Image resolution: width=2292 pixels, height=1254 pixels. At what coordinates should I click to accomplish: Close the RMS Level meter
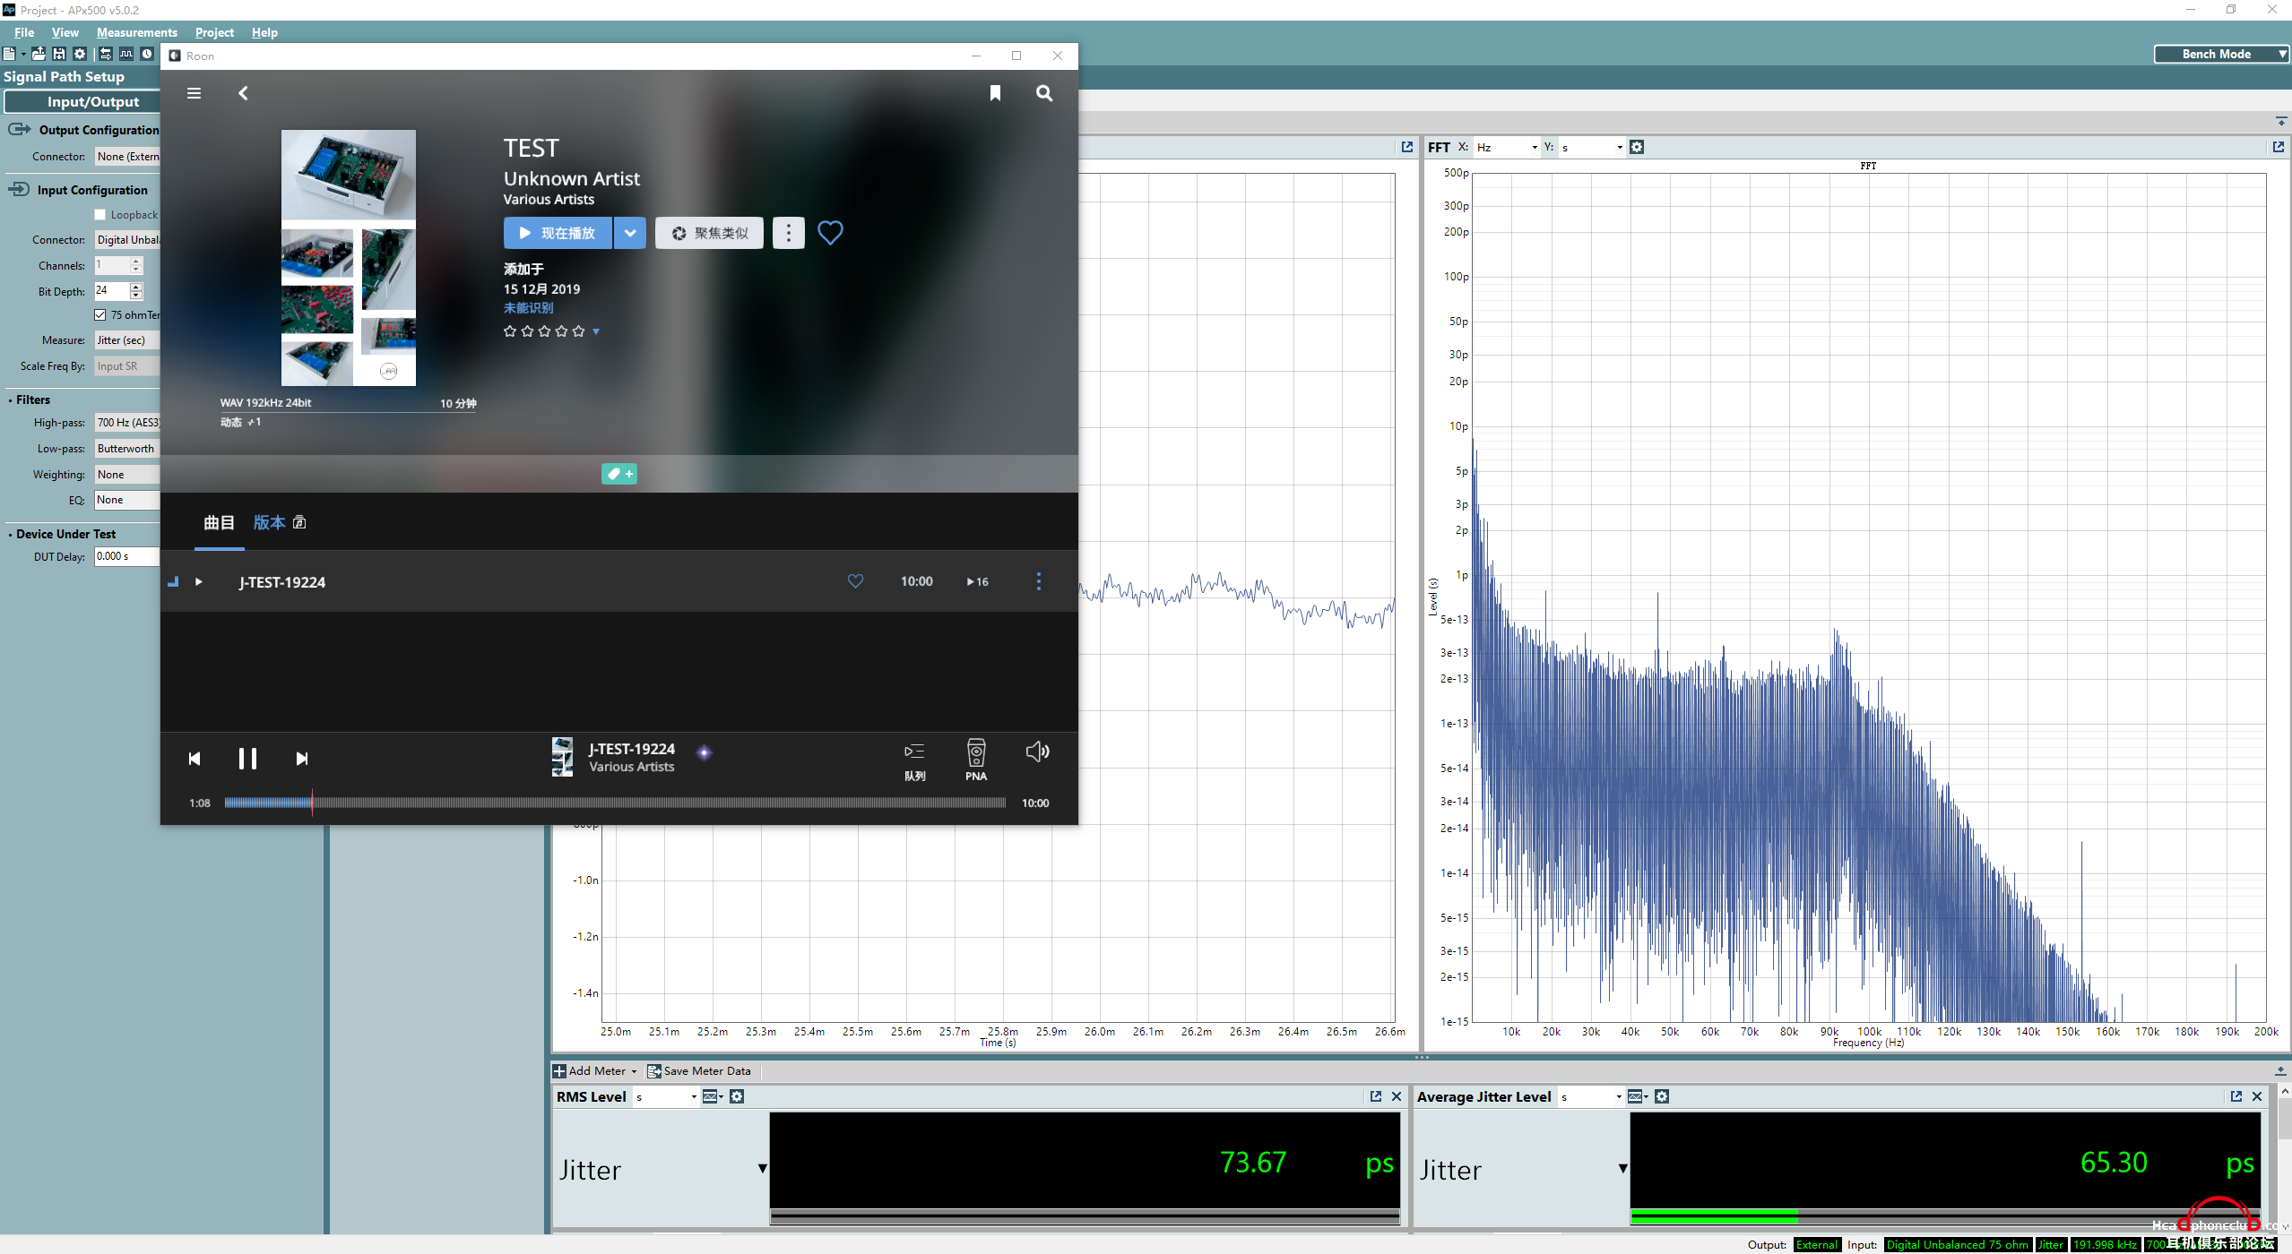pyautogui.click(x=1397, y=1096)
